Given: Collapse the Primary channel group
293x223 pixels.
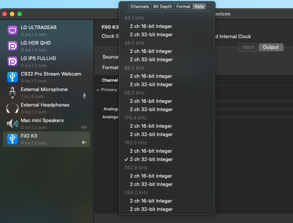Looking at the screenshot, I should click(98, 90).
